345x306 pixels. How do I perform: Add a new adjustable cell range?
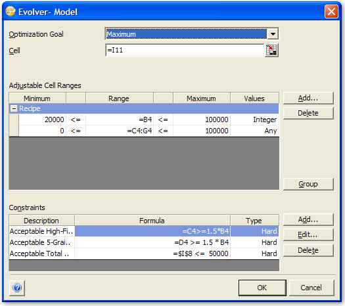308,98
